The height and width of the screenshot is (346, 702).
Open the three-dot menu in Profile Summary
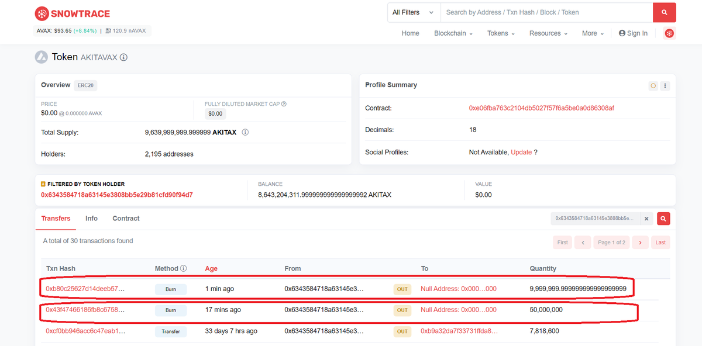pos(665,85)
